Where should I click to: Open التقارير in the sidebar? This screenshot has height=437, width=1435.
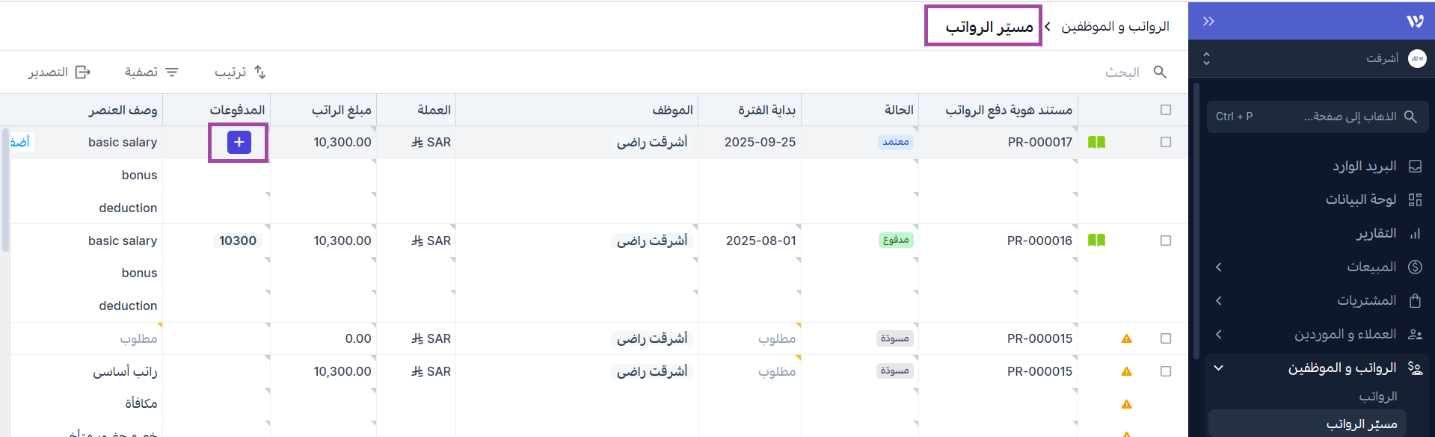pyautogui.click(x=1376, y=234)
